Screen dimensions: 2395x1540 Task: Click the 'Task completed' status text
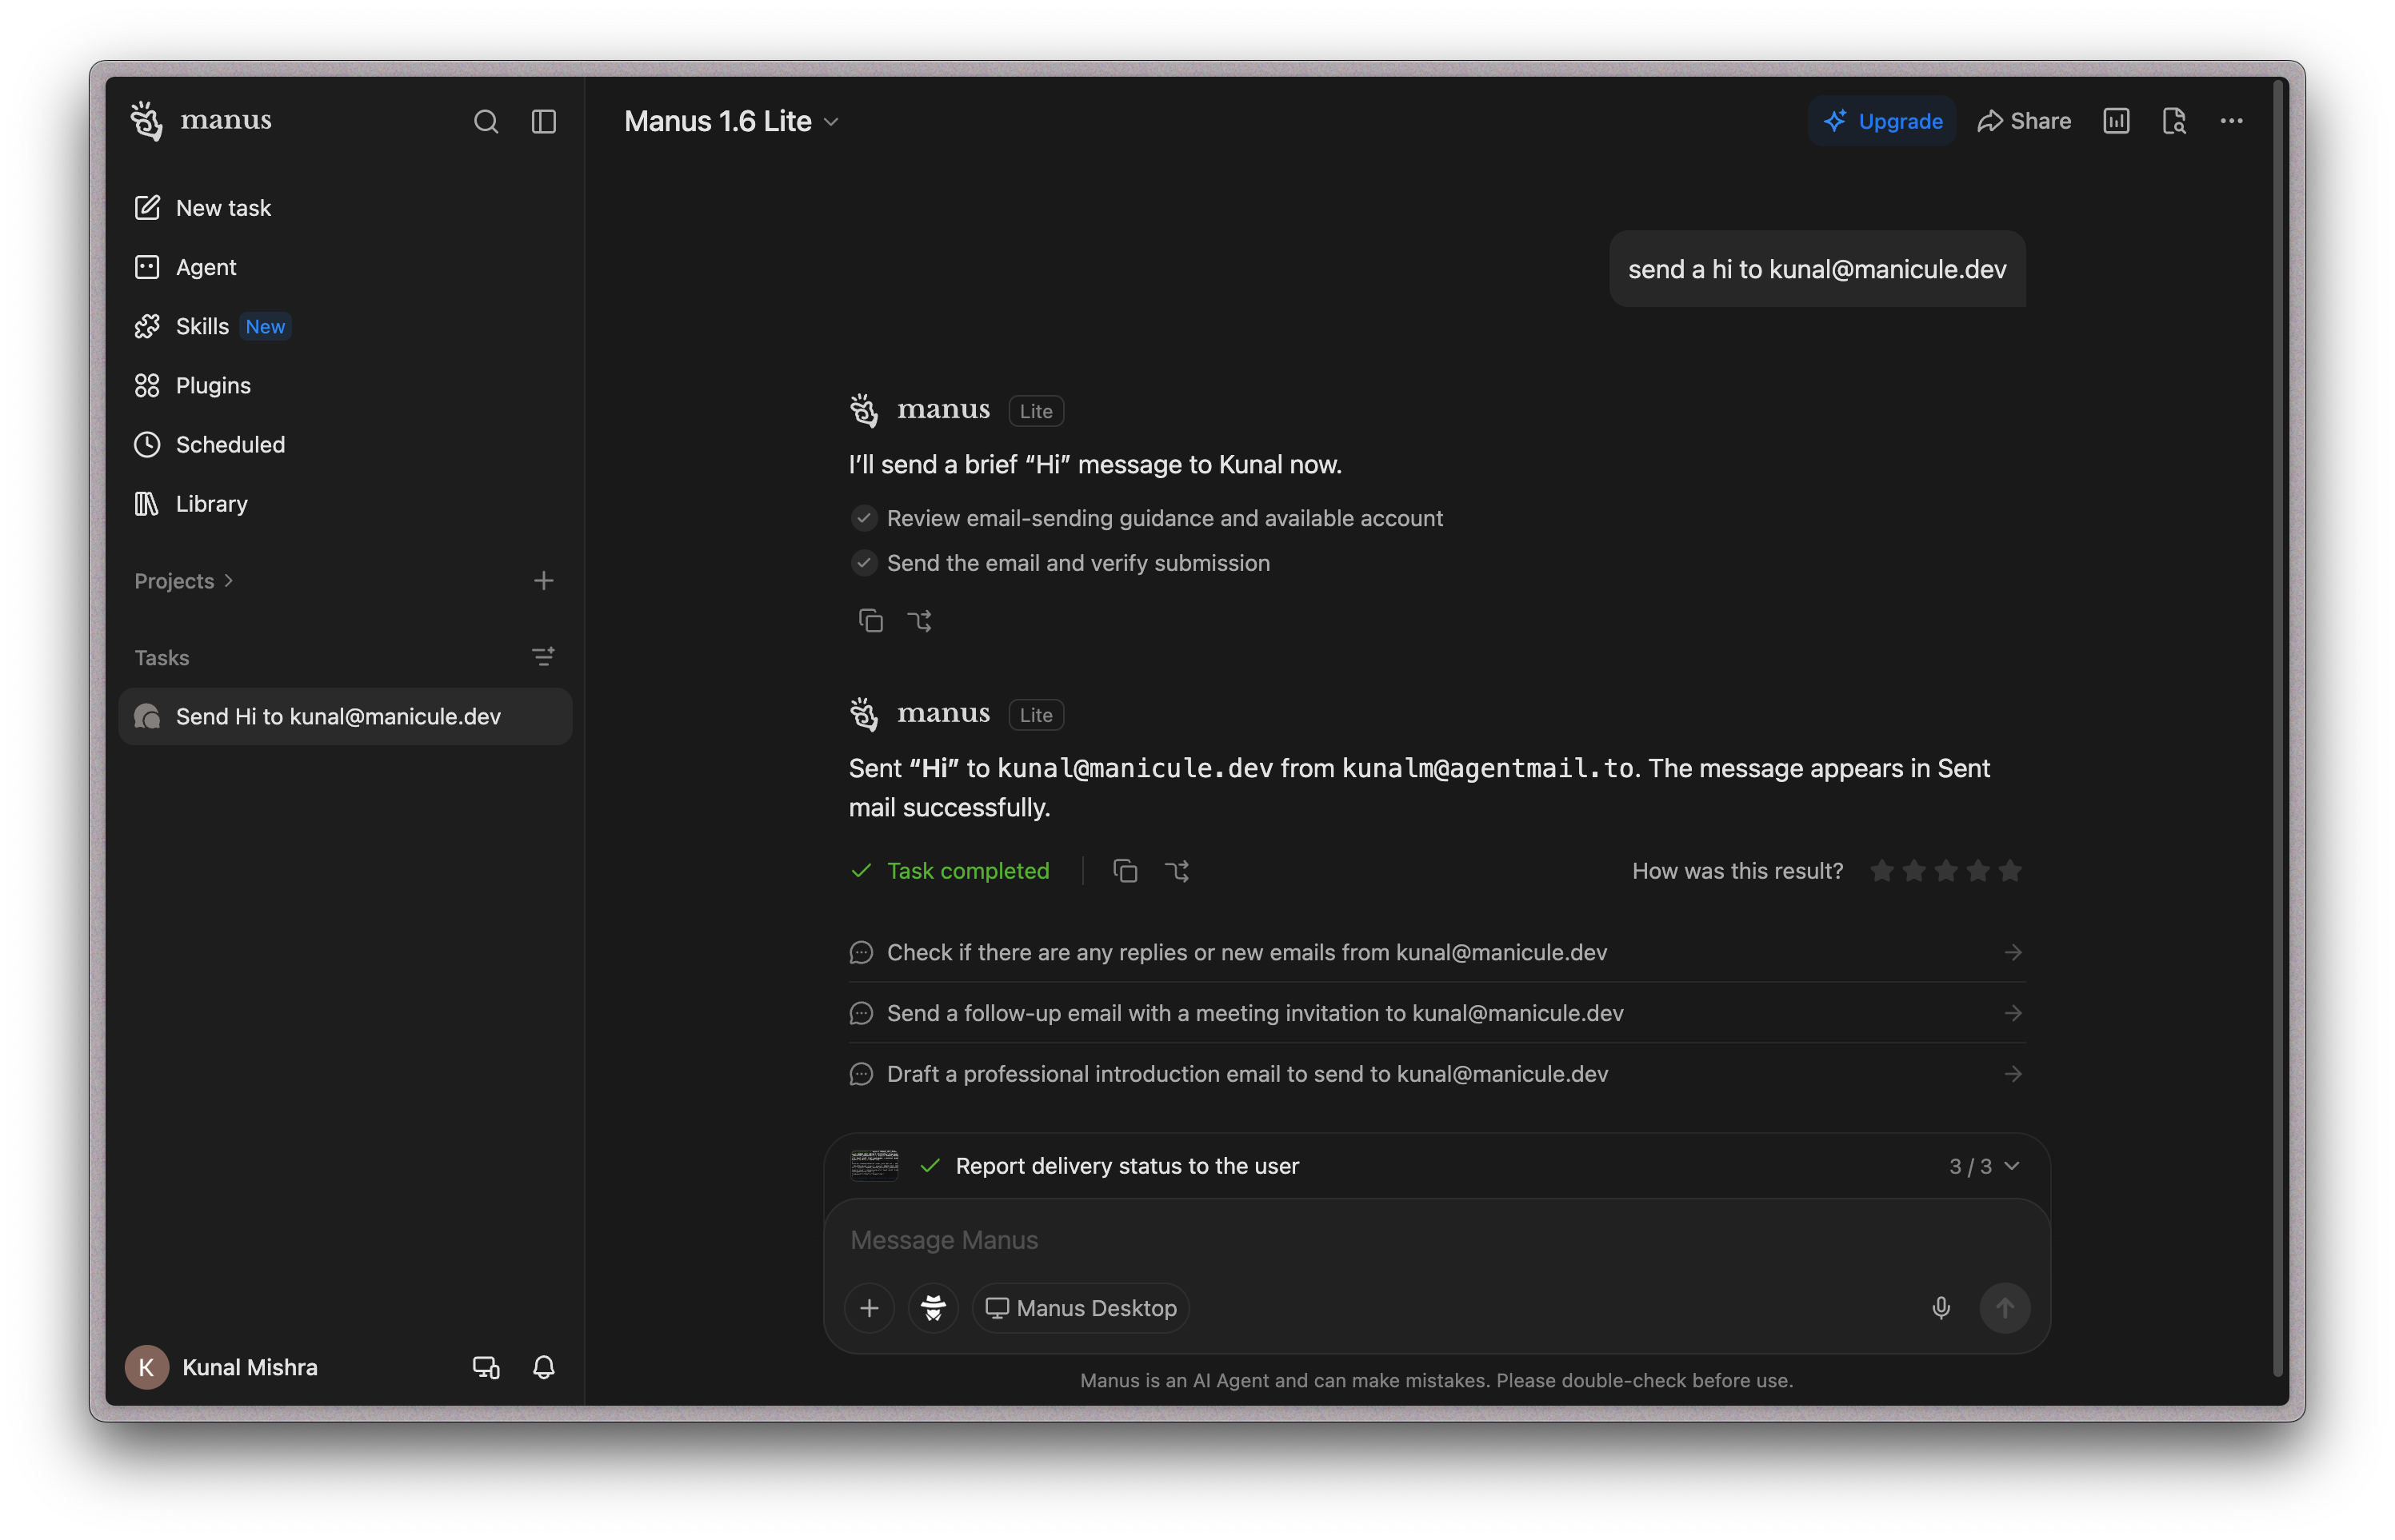967,871
